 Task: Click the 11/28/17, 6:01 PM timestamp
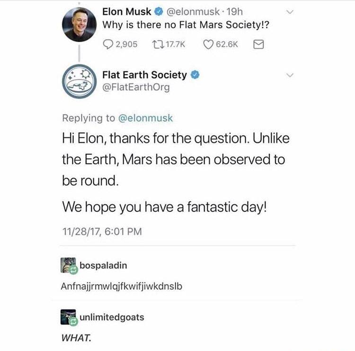click(x=102, y=232)
